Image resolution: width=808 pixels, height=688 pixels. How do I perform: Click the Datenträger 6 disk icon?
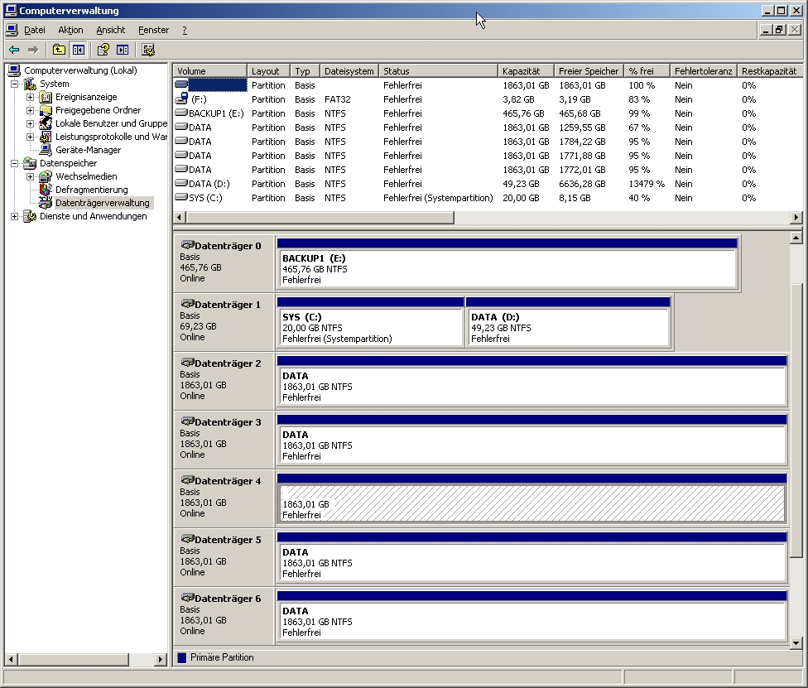pyautogui.click(x=187, y=598)
